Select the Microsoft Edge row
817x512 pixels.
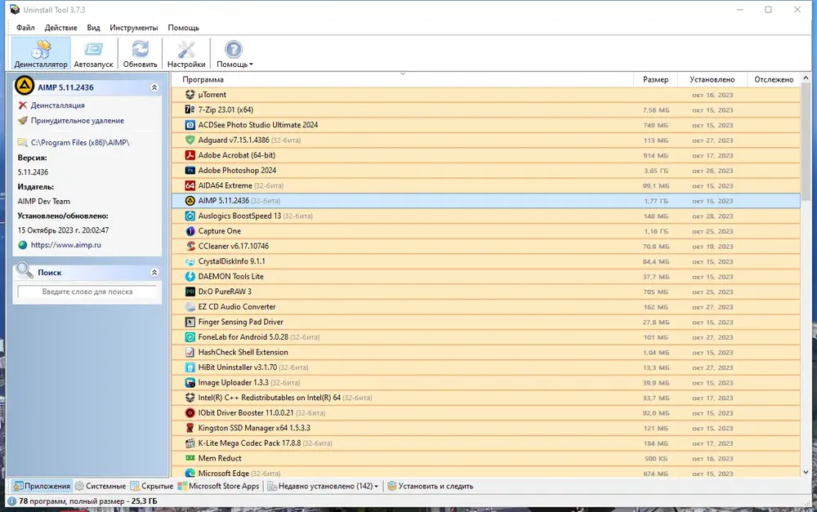[485, 474]
